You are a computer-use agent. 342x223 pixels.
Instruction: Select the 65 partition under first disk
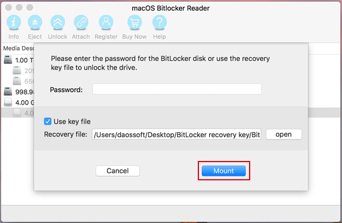pos(23,81)
